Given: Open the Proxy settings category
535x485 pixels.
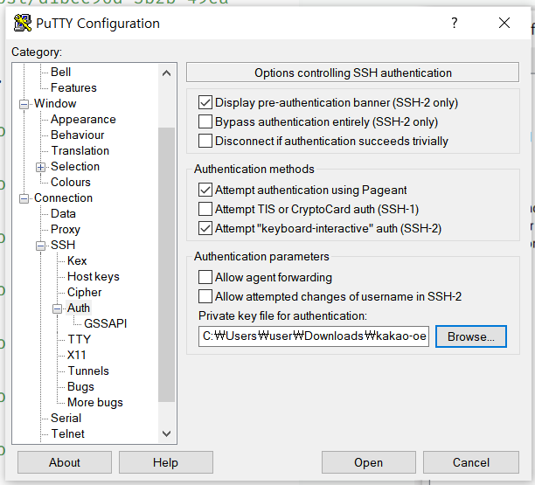Looking at the screenshot, I should (66, 229).
